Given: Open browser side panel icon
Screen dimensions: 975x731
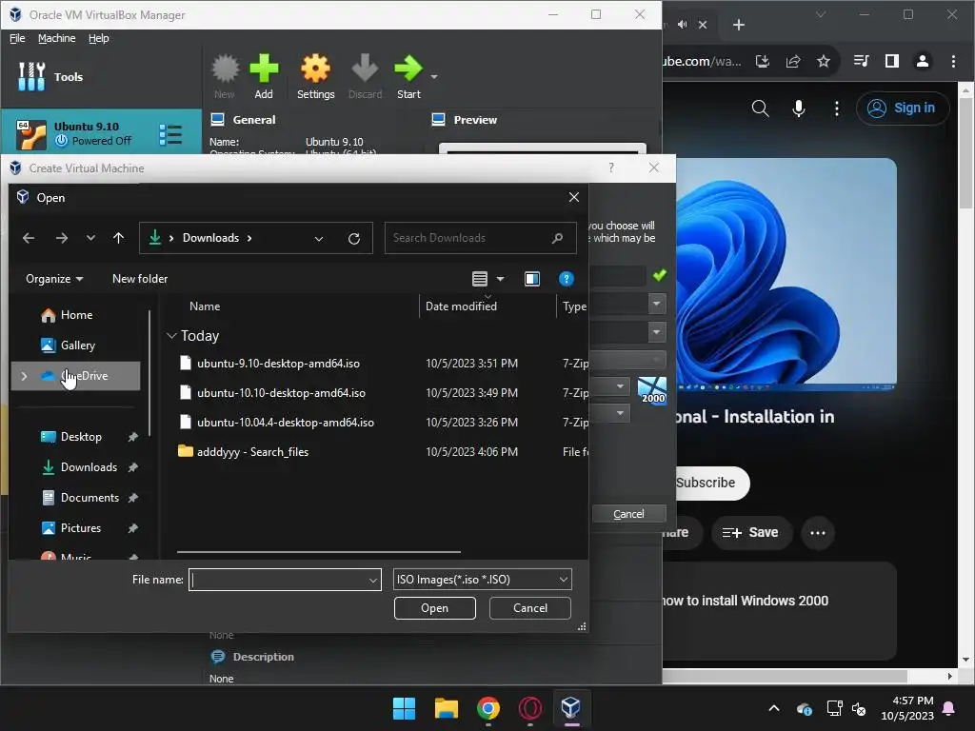Looking at the screenshot, I should (x=891, y=61).
